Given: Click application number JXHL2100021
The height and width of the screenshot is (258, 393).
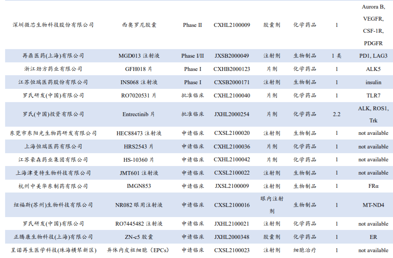Looking at the screenshot, I should (x=232, y=224).
